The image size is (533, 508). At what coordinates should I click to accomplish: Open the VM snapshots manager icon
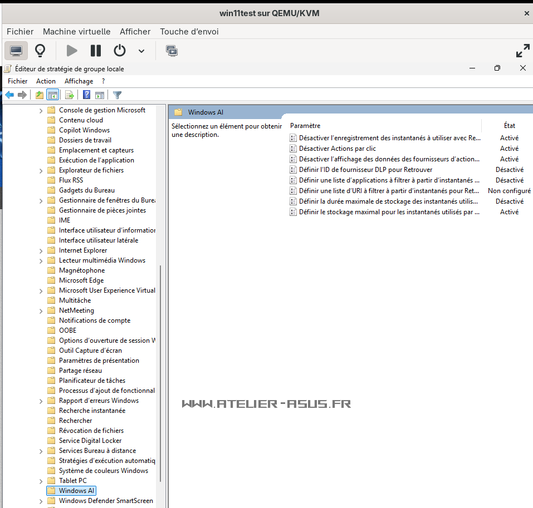coord(172,51)
